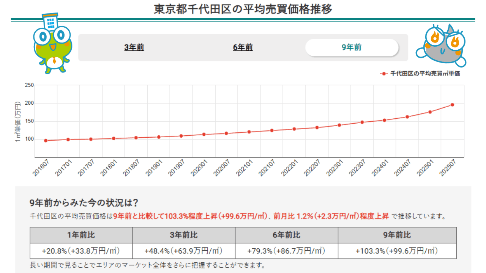
Task: Click the 東京都千代田区の平均売買価格推移 title
Action: pyautogui.click(x=243, y=9)
